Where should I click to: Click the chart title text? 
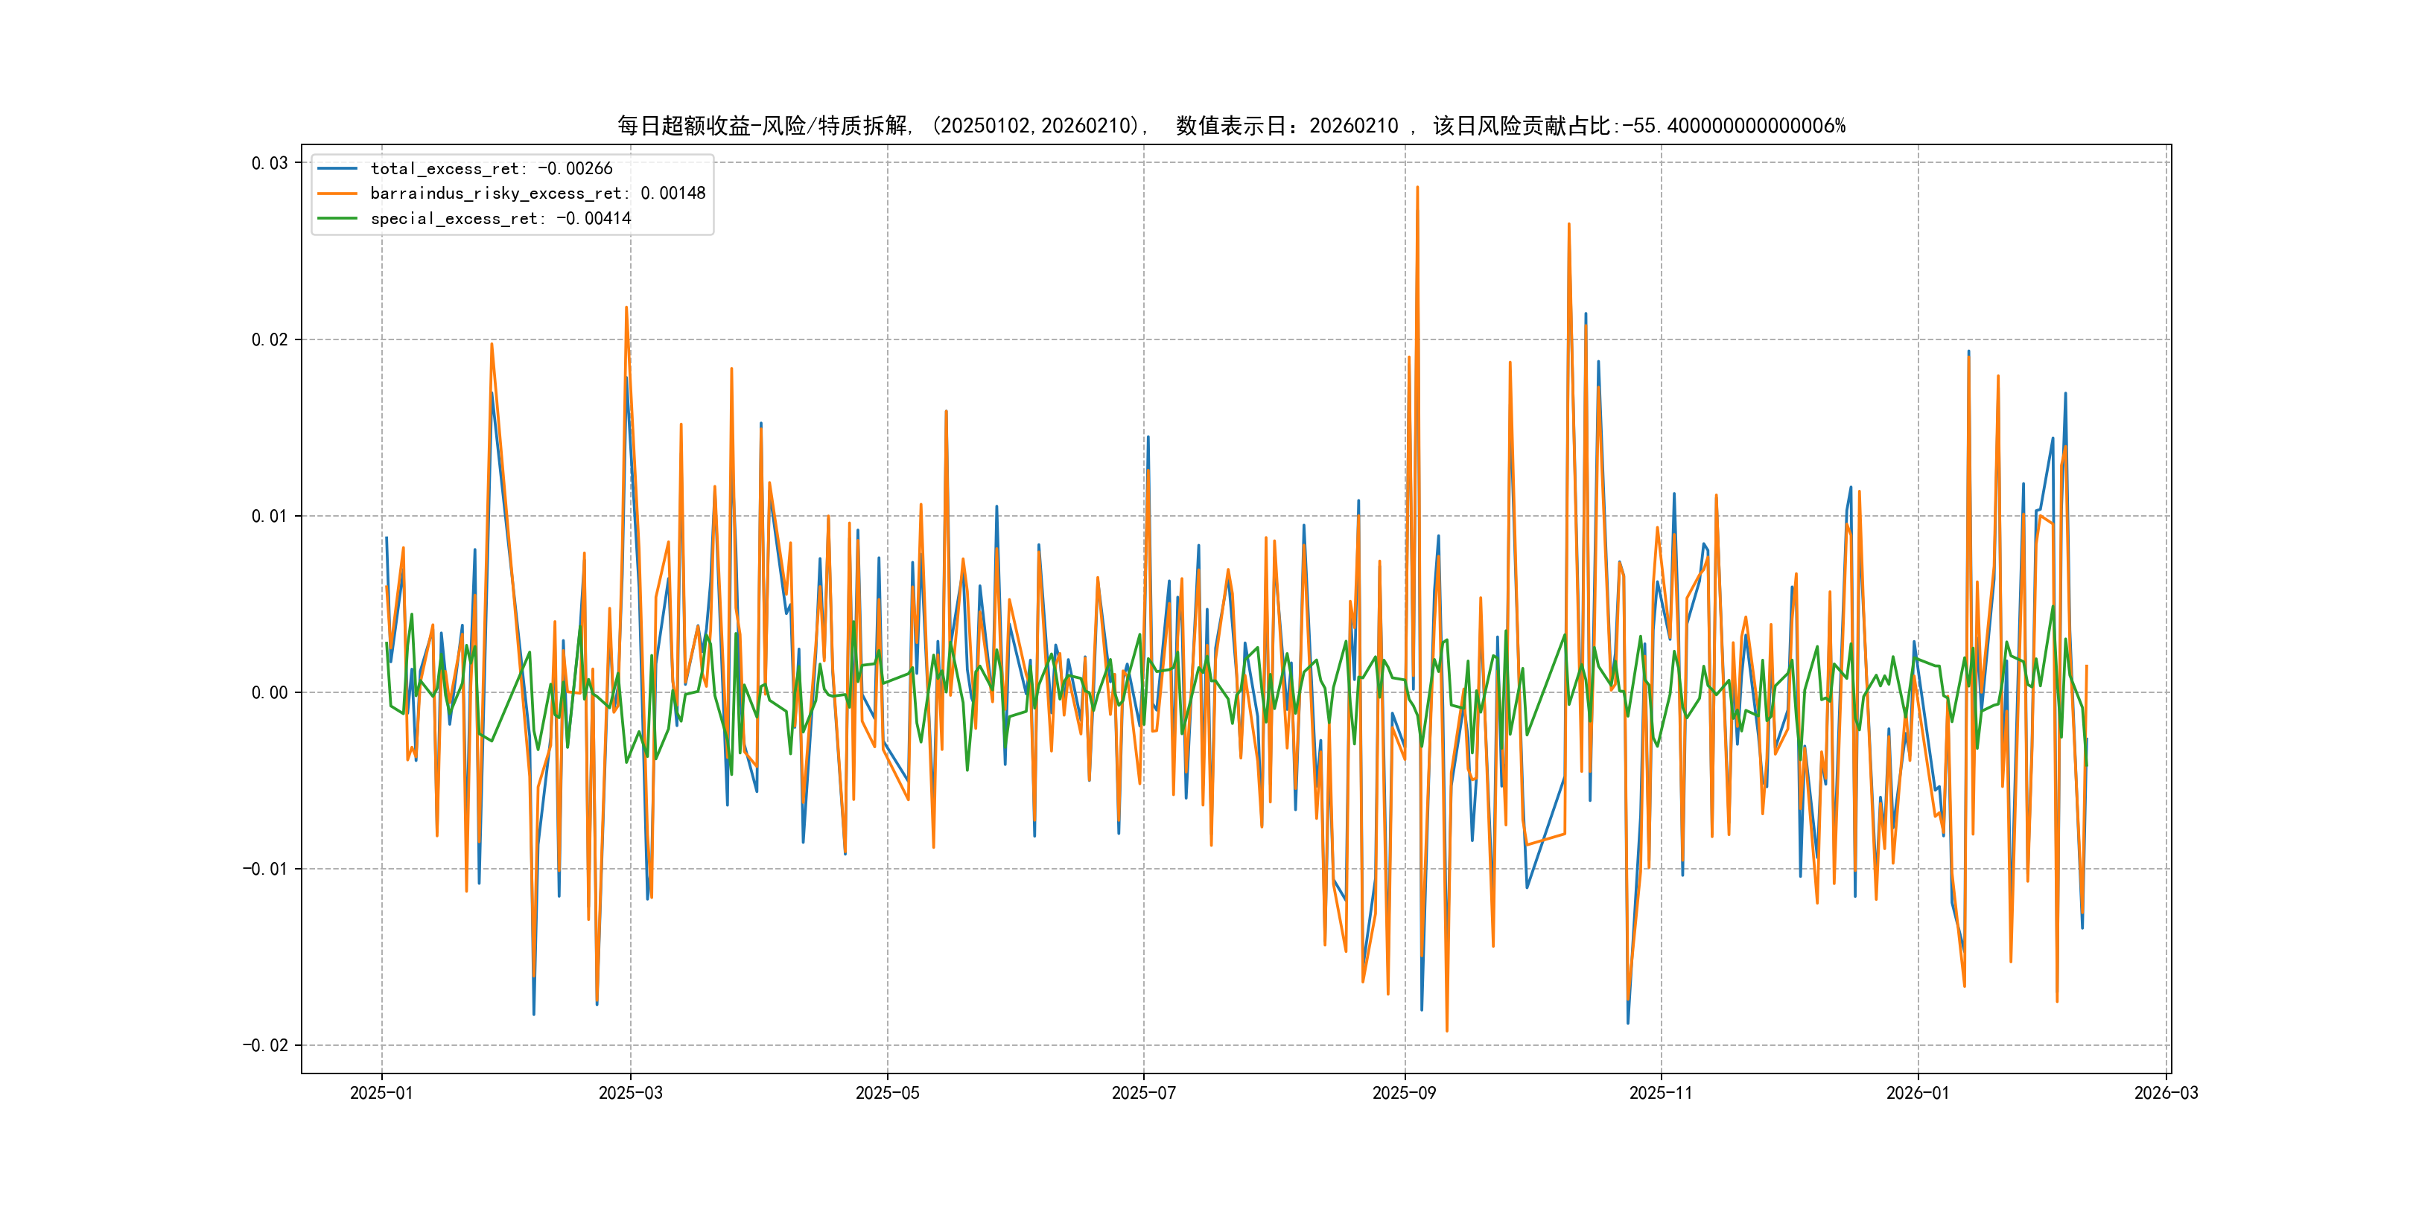(1231, 126)
